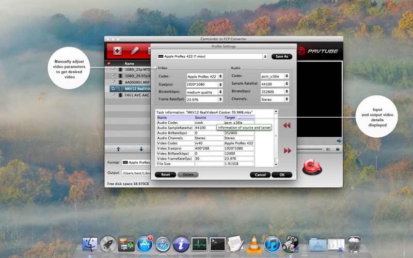Toggle the MKV12 RealVideo file checkbox

113,89
